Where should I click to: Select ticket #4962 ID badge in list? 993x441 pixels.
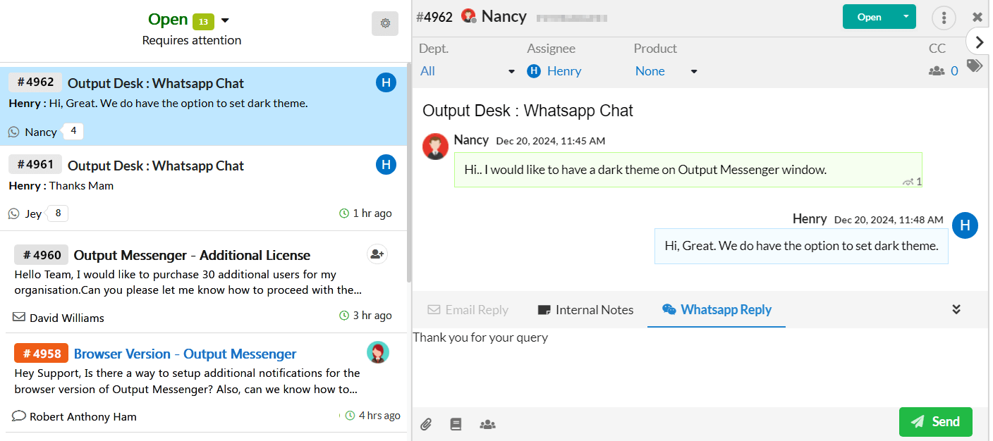point(35,82)
